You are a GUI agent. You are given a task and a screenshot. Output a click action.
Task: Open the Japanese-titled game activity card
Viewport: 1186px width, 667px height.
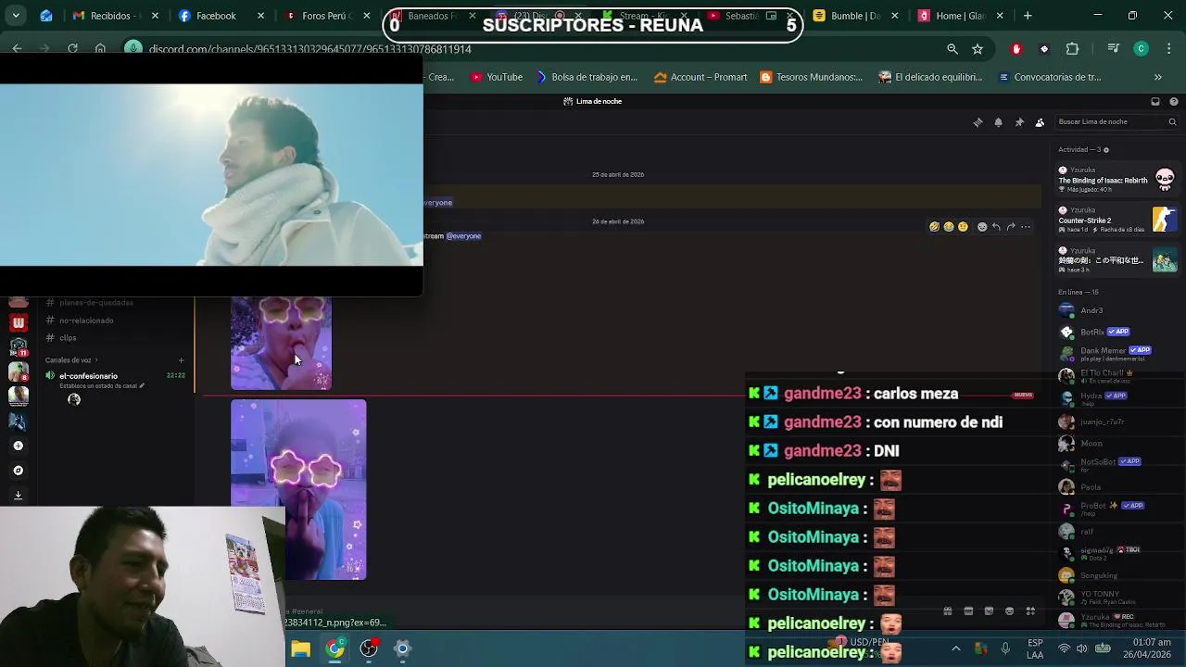(1117, 260)
